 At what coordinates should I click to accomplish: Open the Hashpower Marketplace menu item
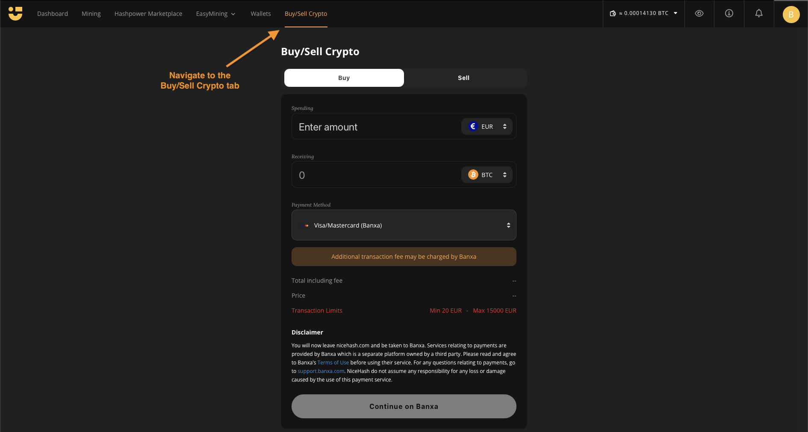148,14
